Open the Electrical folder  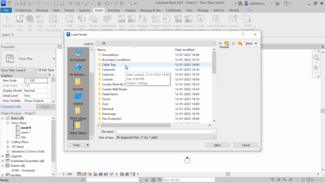[x=107, y=109]
